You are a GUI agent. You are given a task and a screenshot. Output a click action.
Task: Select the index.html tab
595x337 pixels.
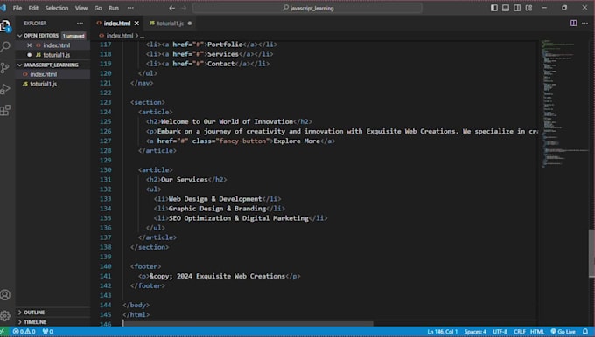[x=117, y=24]
